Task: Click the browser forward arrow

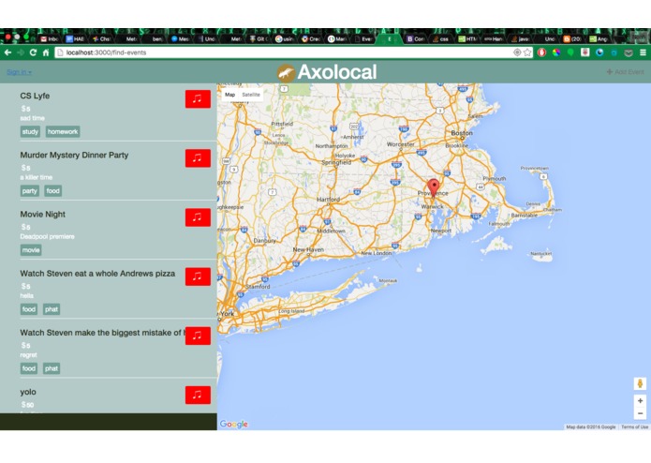Action: (x=21, y=52)
